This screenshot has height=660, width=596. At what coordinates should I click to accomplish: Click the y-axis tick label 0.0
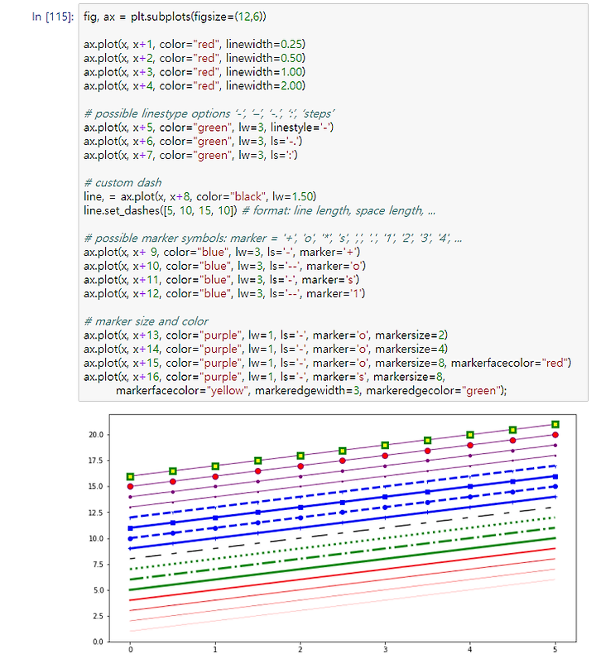(98, 642)
